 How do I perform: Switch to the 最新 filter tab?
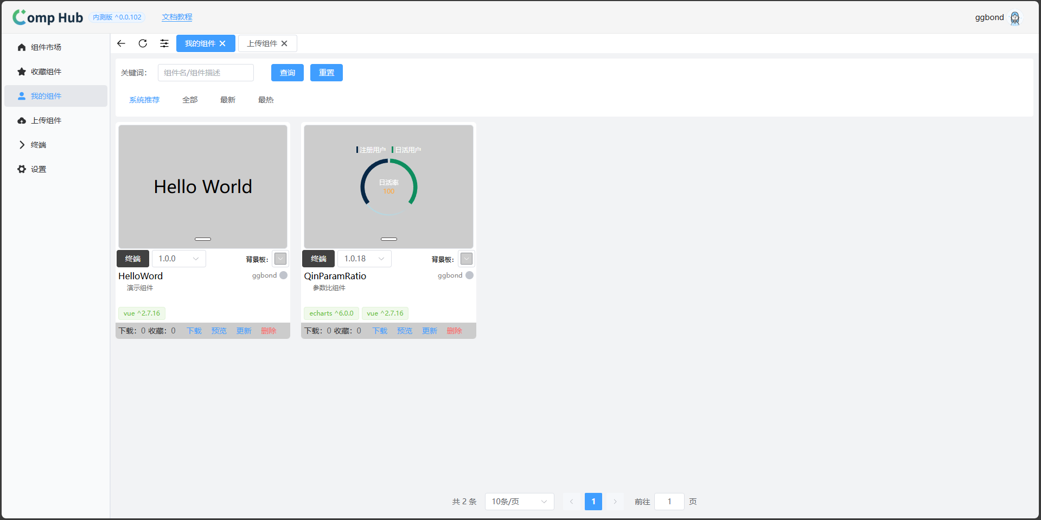[228, 100]
